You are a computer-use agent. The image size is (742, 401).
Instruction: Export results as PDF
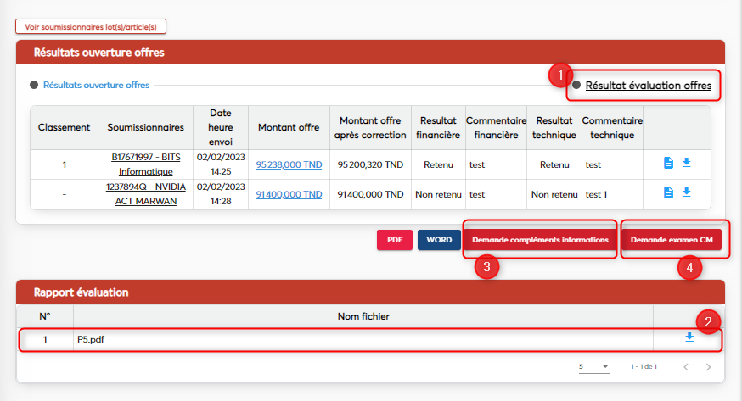point(394,240)
